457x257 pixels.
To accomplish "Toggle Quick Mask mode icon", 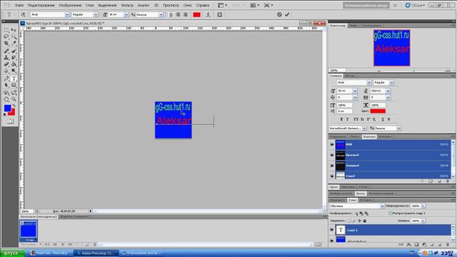I will click(10, 121).
